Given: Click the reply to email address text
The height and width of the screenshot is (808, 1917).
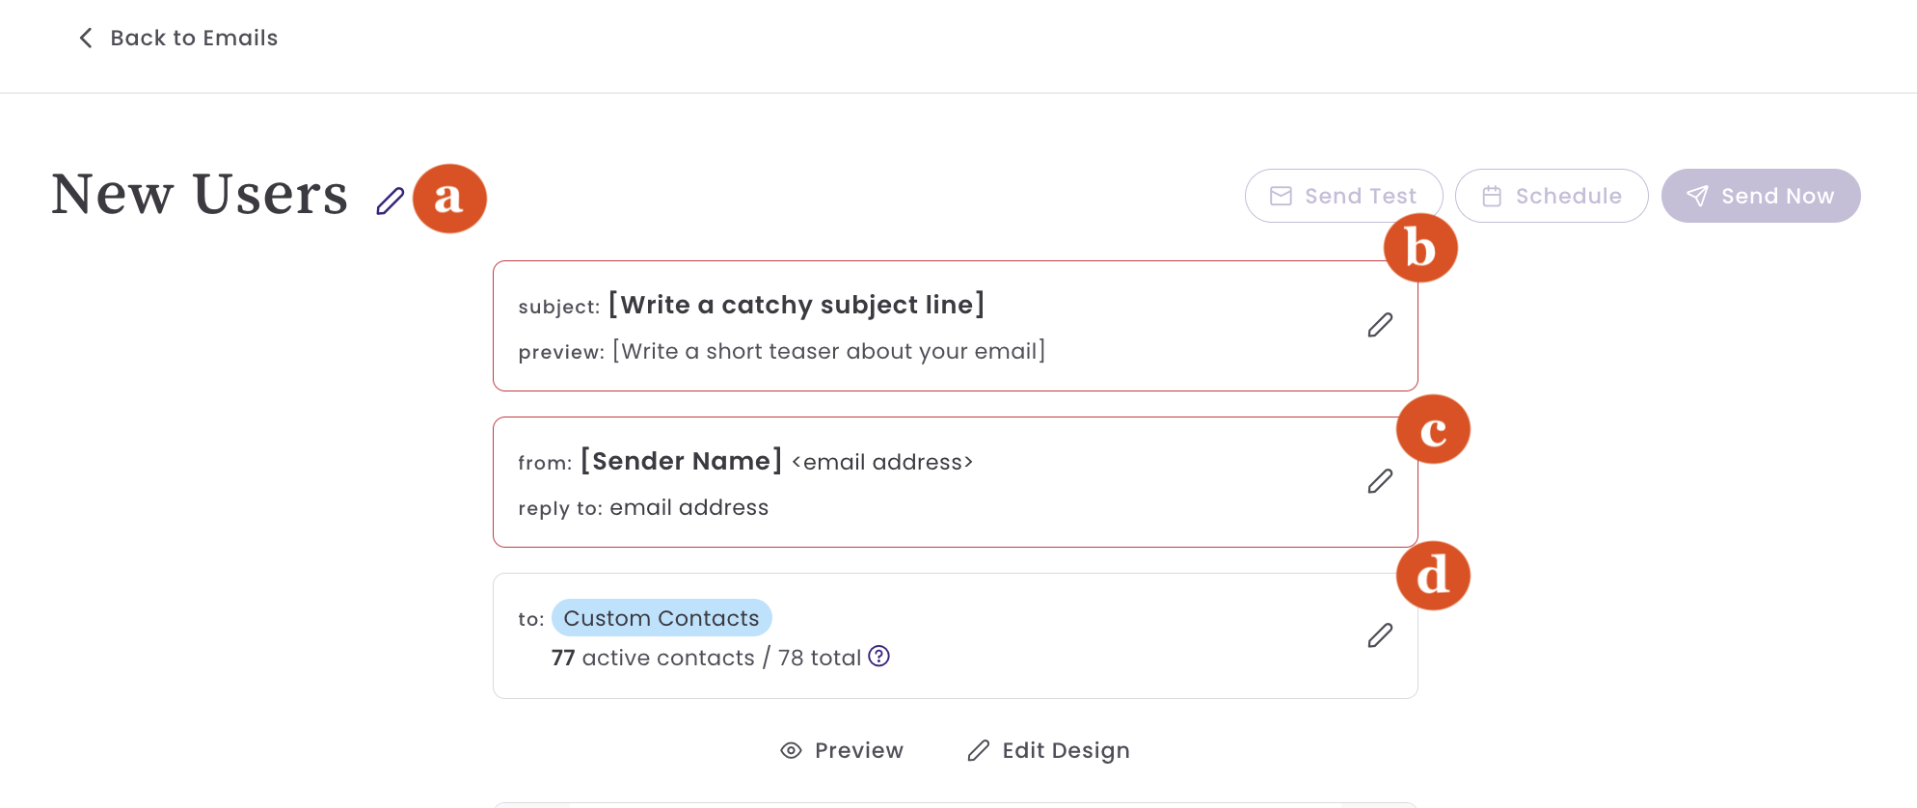Looking at the screenshot, I should (x=688, y=507).
